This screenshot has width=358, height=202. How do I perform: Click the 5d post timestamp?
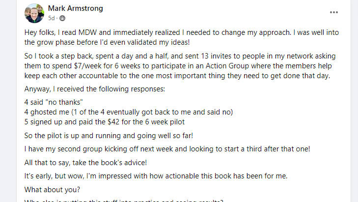pyautogui.click(x=52, y=18)
